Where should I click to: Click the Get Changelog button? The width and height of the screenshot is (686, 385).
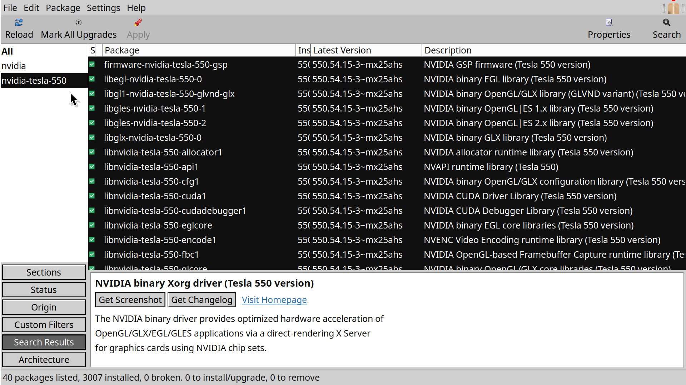(x=202, y=300)
